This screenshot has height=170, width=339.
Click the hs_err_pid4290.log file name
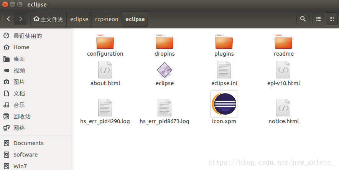tap(105, 121)
